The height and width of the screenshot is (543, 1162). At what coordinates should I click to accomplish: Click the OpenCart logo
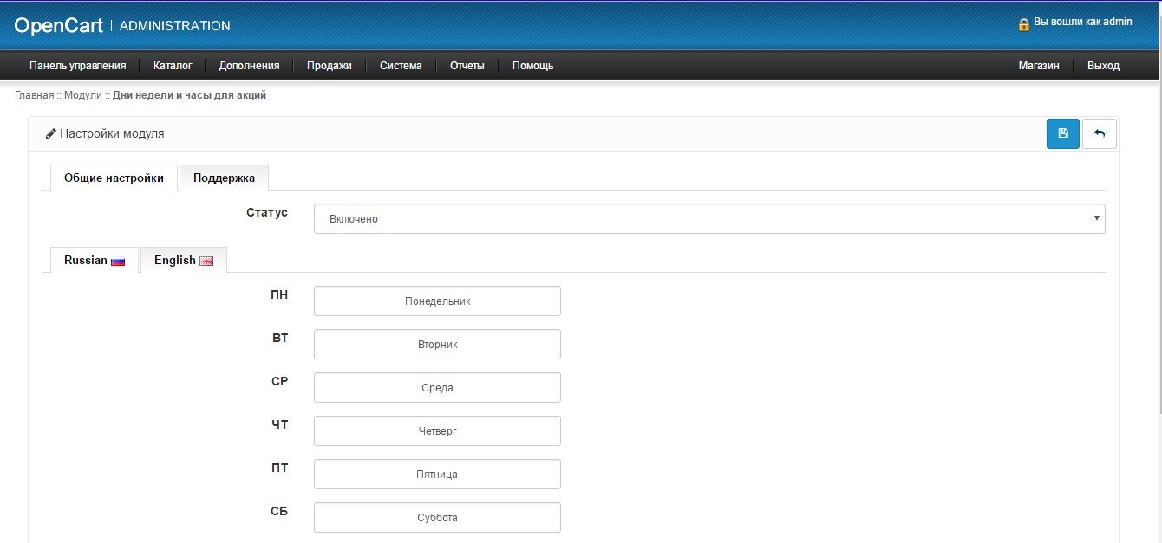click(58, 26)
